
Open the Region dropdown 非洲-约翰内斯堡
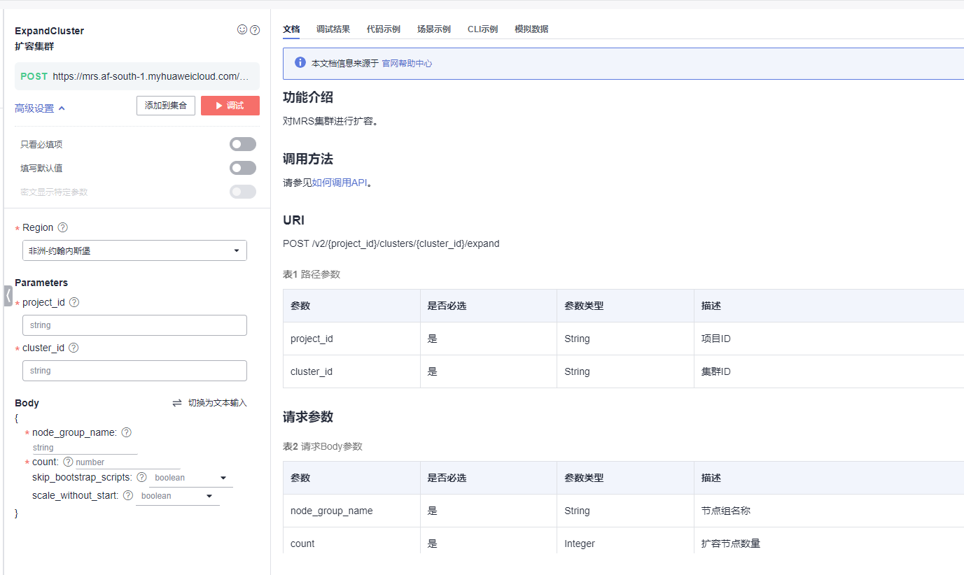pyautogui.click(x=134, y=250)
